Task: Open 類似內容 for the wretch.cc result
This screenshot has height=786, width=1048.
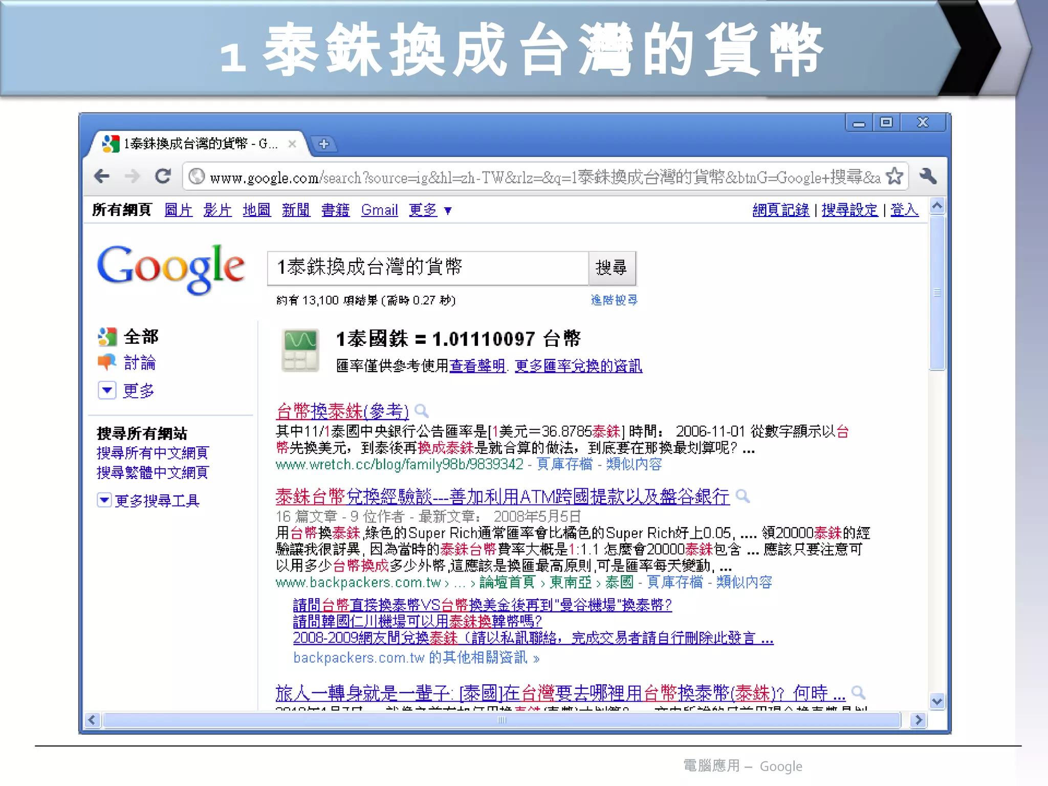Action: click(634, 465)
